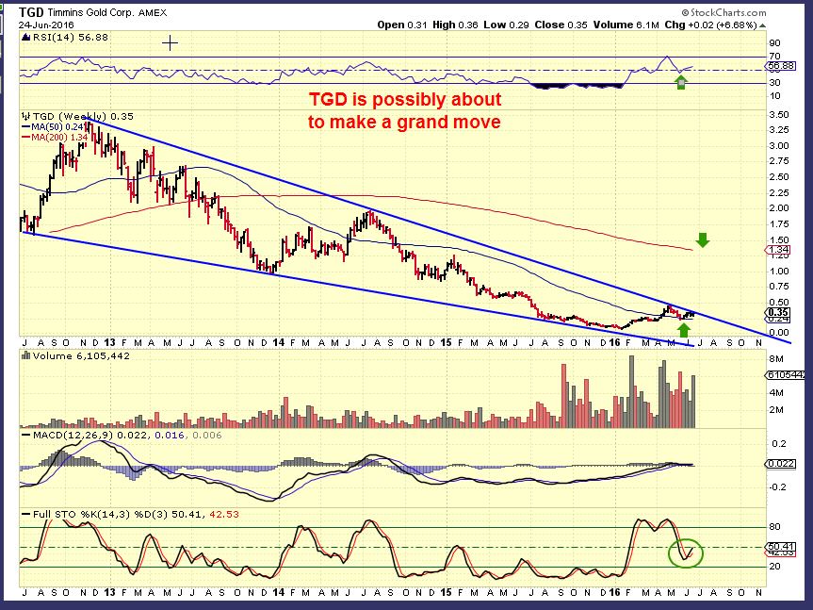This screenshot has width=813, height=610.
Task: Click the MA(200) 1.34 legend entry
Action: pos(55,138)
